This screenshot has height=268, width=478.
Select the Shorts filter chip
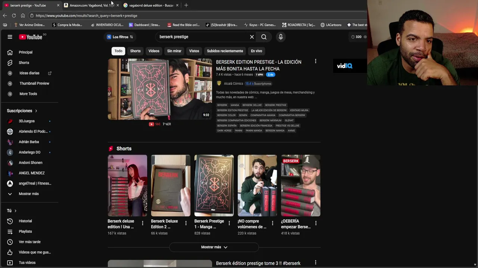click(x=135, y=51)
